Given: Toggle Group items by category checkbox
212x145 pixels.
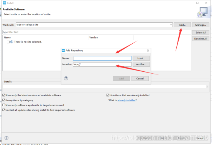Looking at the screenshot, I should point(4,100).
